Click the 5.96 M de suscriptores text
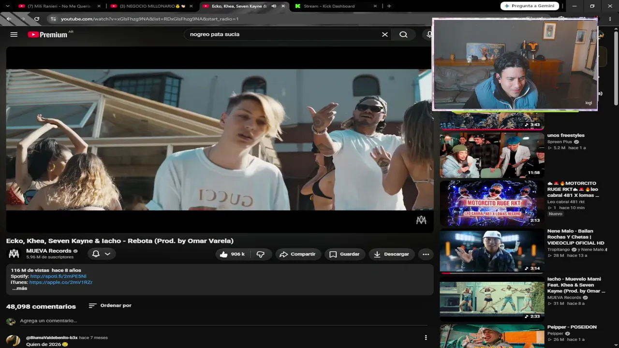619x348 pixels. pyautogui.click(x=50, y=257)
